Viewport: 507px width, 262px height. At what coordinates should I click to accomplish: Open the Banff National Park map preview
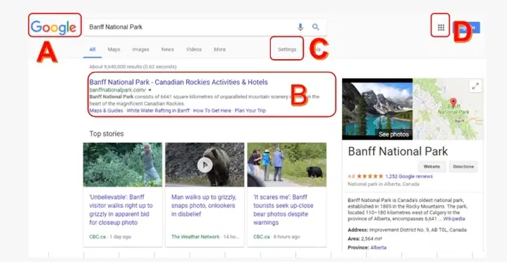click(x=448, y=109)
